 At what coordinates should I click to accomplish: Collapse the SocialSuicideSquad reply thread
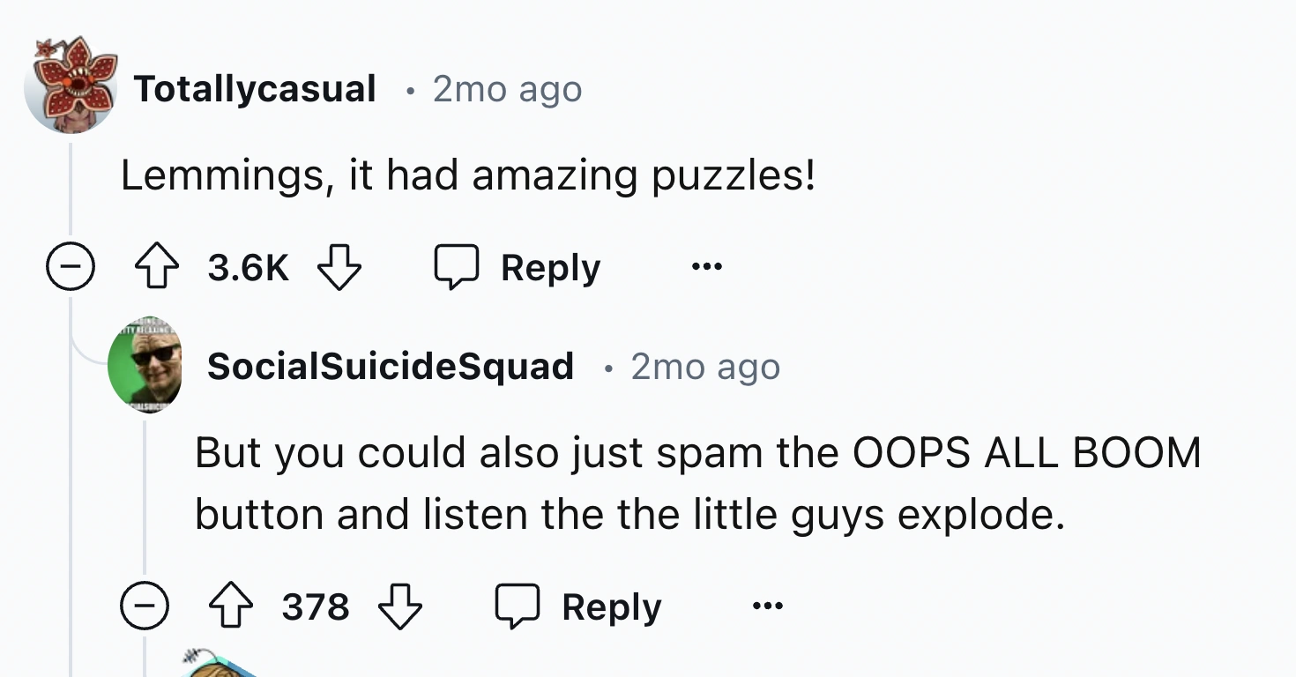pyautogui.click(x=145, y=607)
